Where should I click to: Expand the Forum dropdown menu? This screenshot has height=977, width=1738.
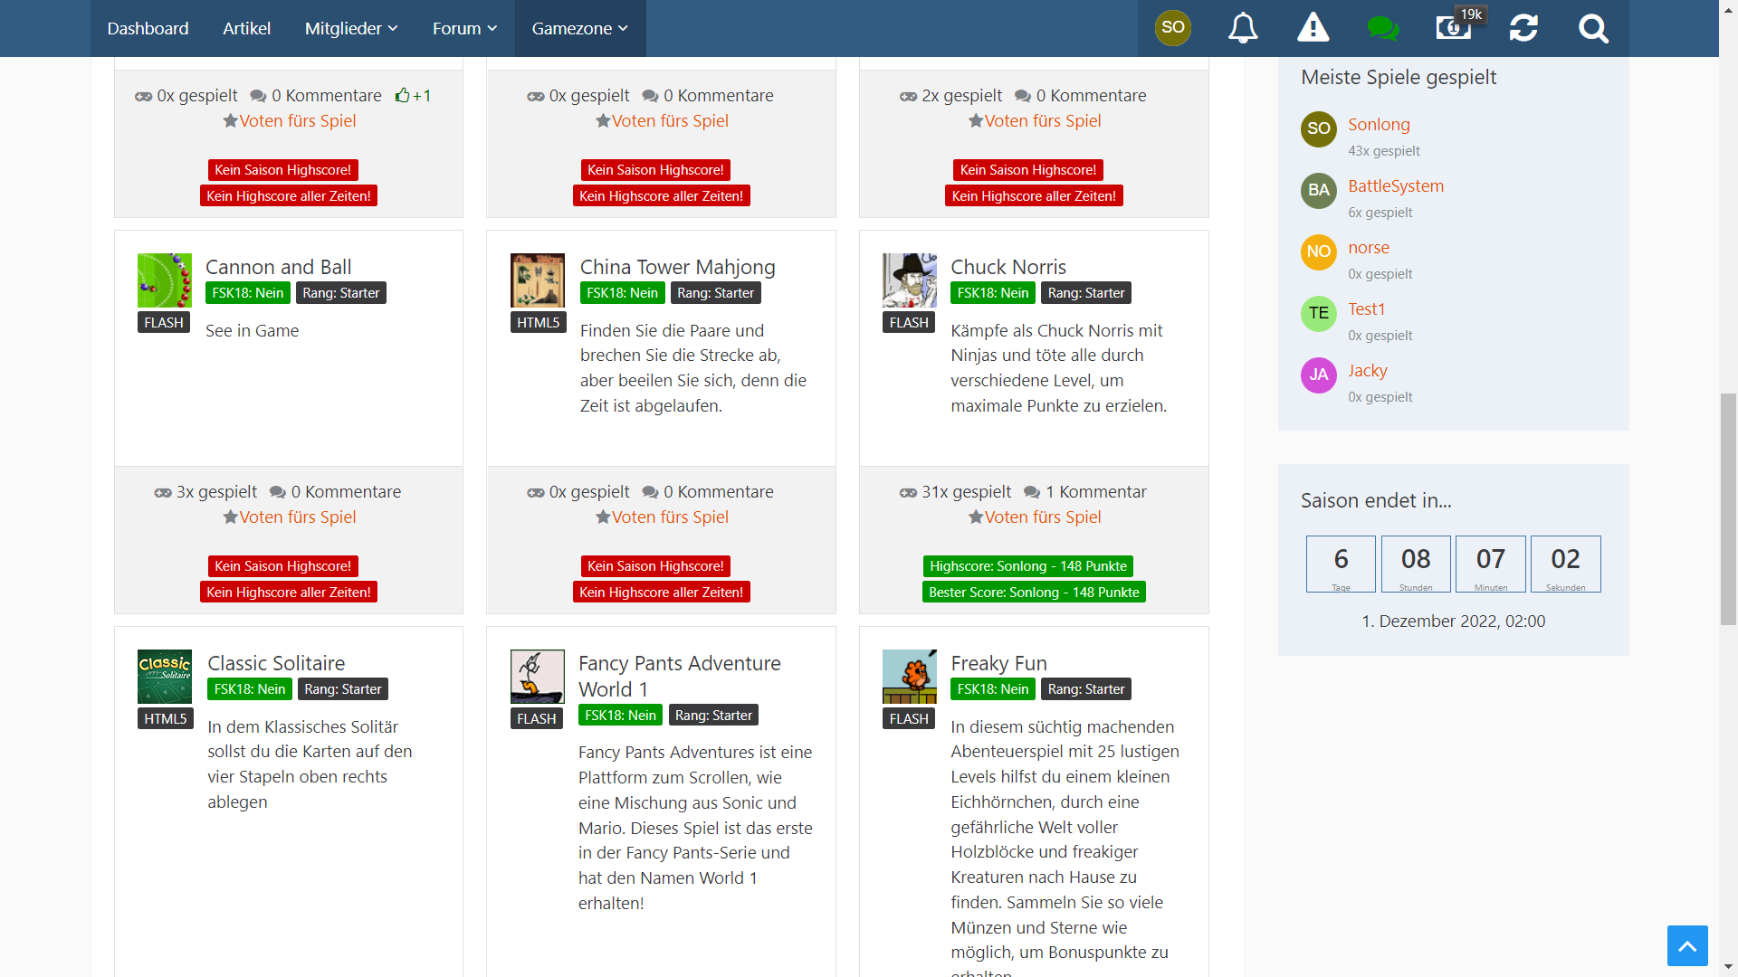pyautogui.click(x=464, y=28)
